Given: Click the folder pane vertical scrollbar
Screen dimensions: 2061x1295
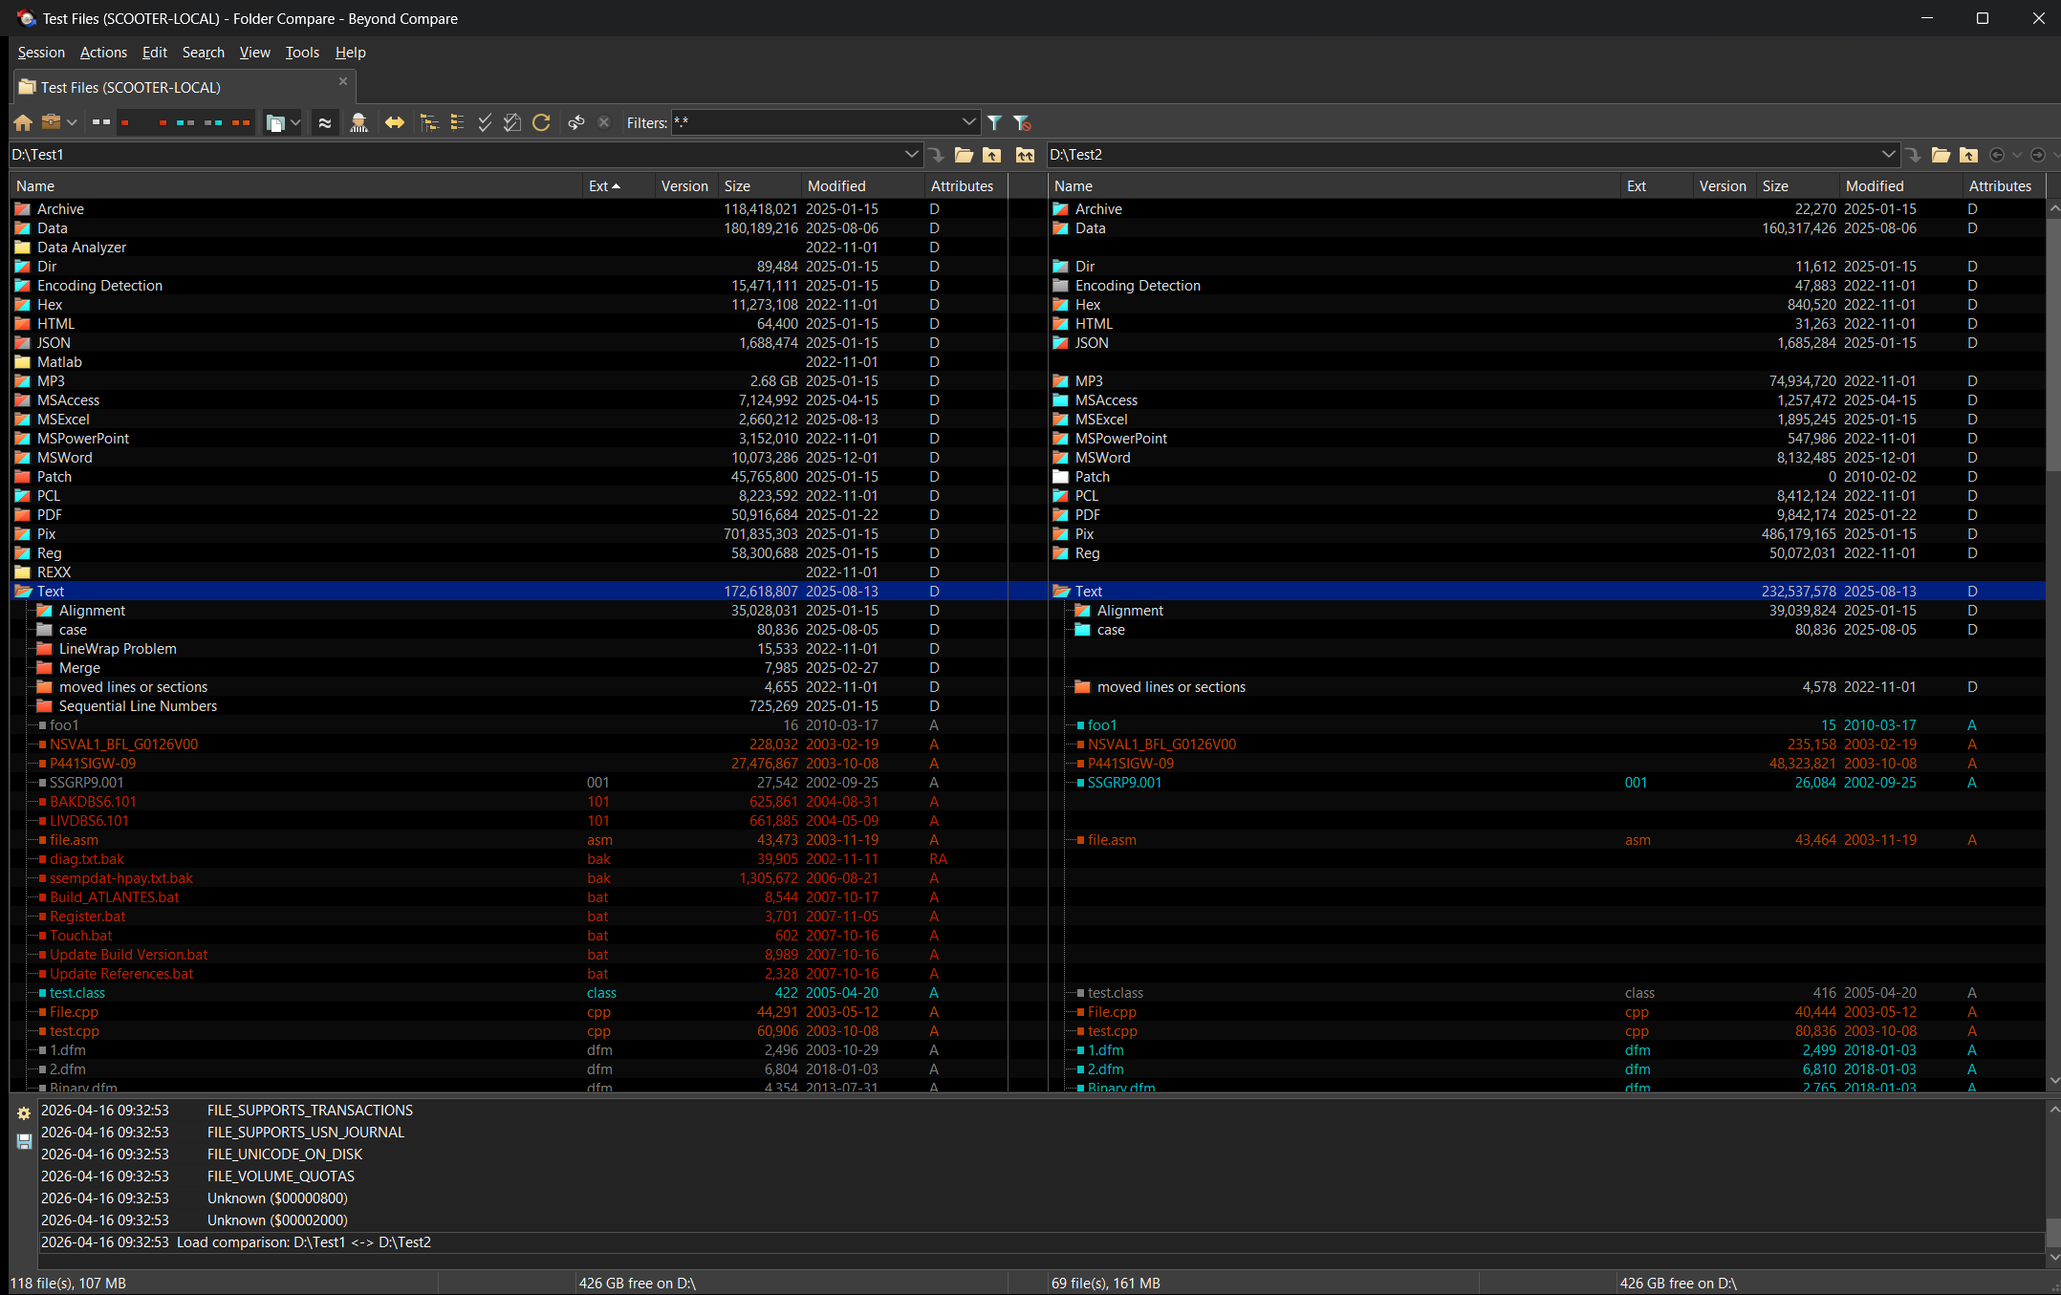Looking at the screenshot, I should click(2053, 344).
